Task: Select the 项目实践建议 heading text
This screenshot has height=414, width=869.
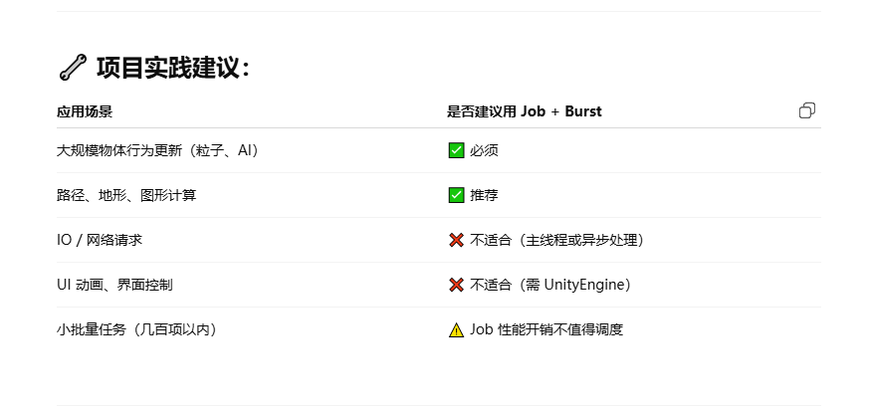Action: coord(173,68)
